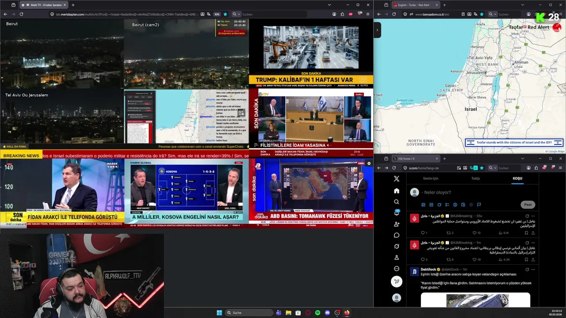Switch to the Takip tab
The image size is (566, 318).
pyautogui.click(x=475, y=178)
